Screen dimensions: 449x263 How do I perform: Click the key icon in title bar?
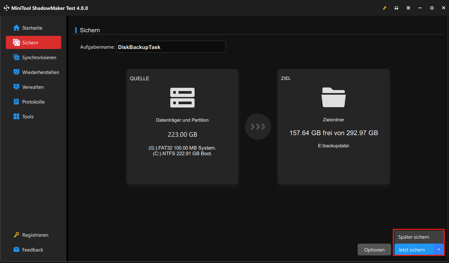click(x=385, y=8)
